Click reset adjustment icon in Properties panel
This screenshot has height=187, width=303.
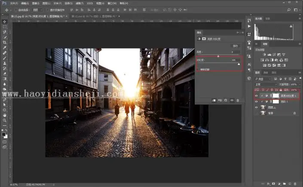point(226,100)
